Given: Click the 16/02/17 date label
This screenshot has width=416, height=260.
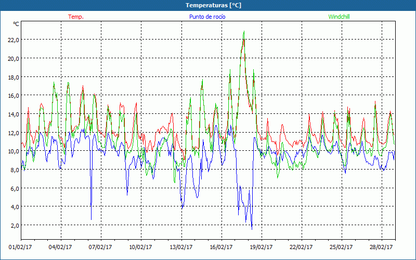Looking at the screenshot, I should point(221,247).
